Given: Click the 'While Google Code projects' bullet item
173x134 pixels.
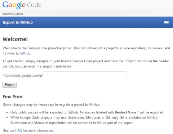Looking at the screenshot, I should [x=84, y=120].
